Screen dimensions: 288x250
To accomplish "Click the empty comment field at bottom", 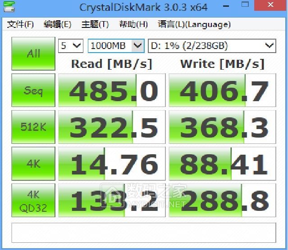I will 143,232.
